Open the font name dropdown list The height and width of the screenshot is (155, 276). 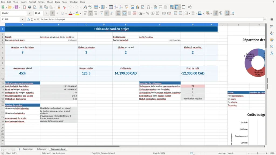point(29,13)
